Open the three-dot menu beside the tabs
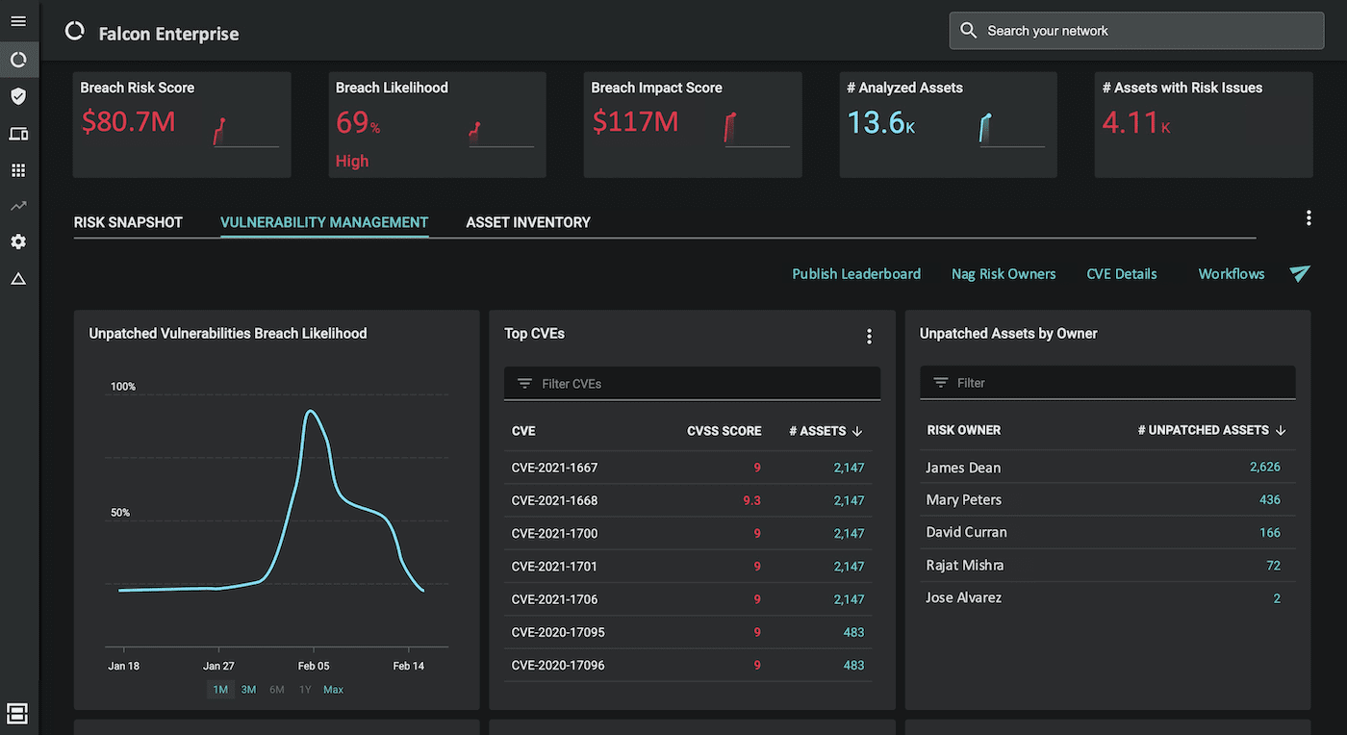This screenshot has height=735, width=1347. coord(1309,218)
